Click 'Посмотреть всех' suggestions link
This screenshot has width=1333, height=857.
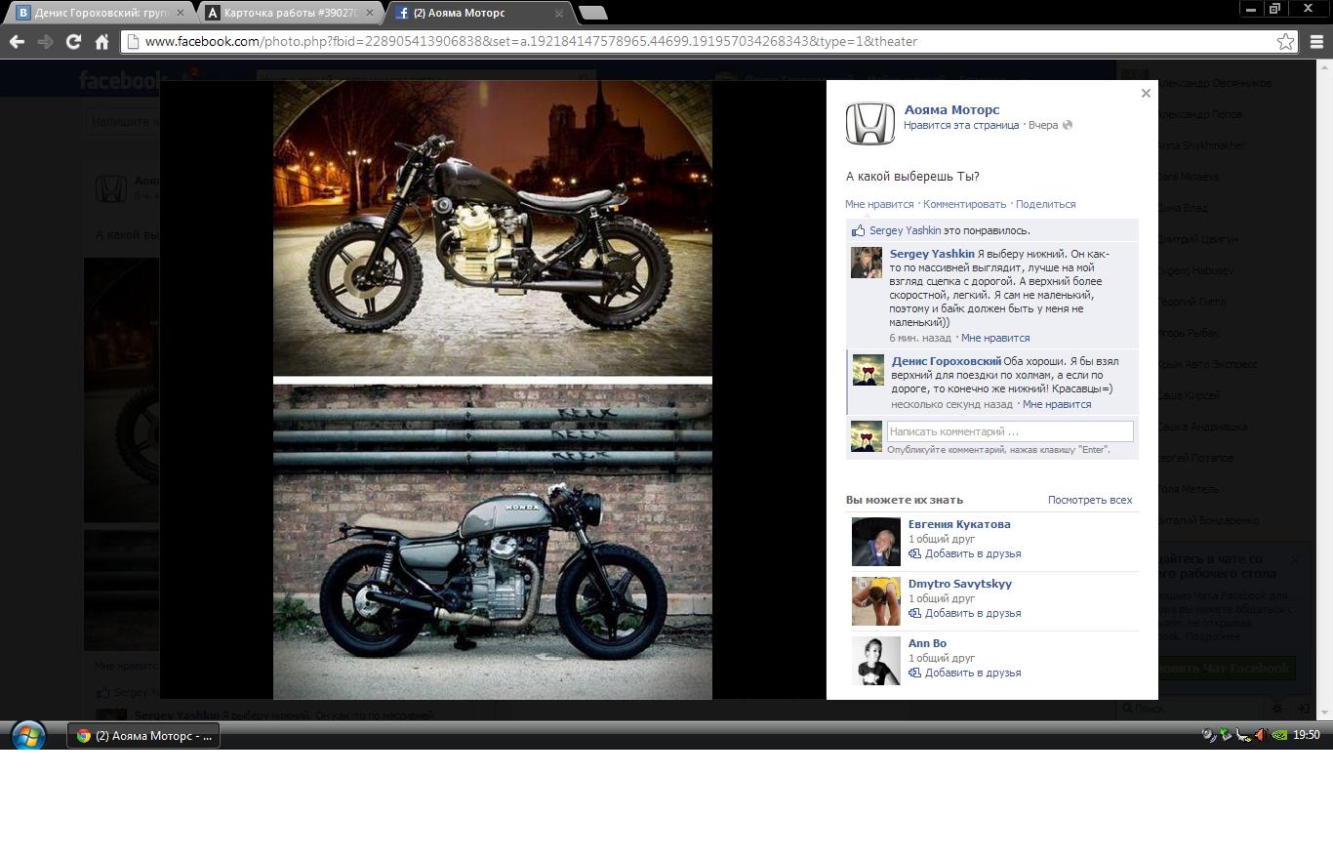click(1090, 500)
